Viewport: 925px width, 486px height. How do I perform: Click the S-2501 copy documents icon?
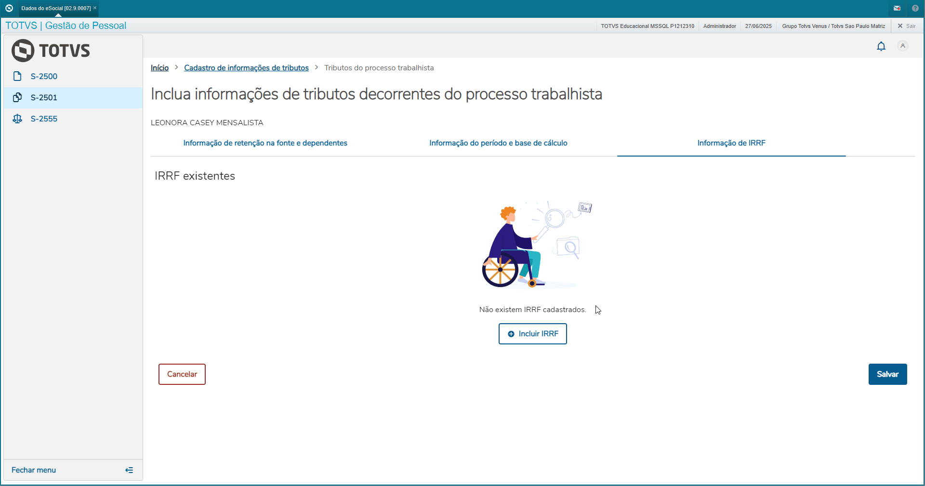coord(17,97)
